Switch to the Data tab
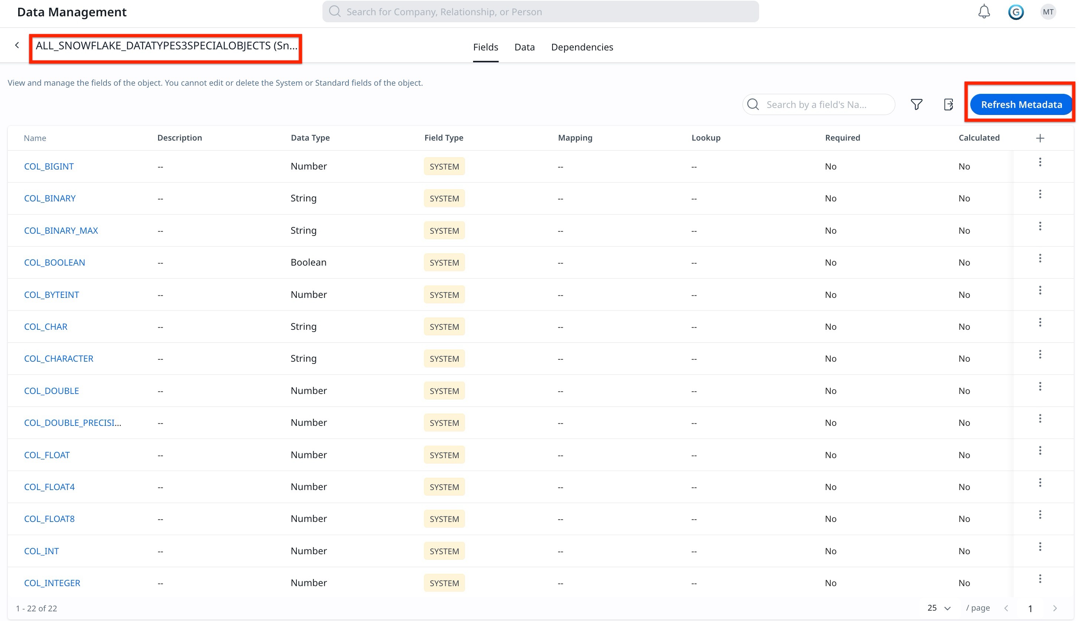The height and width of the screenshot is (621, 1079). click(524, 47)
